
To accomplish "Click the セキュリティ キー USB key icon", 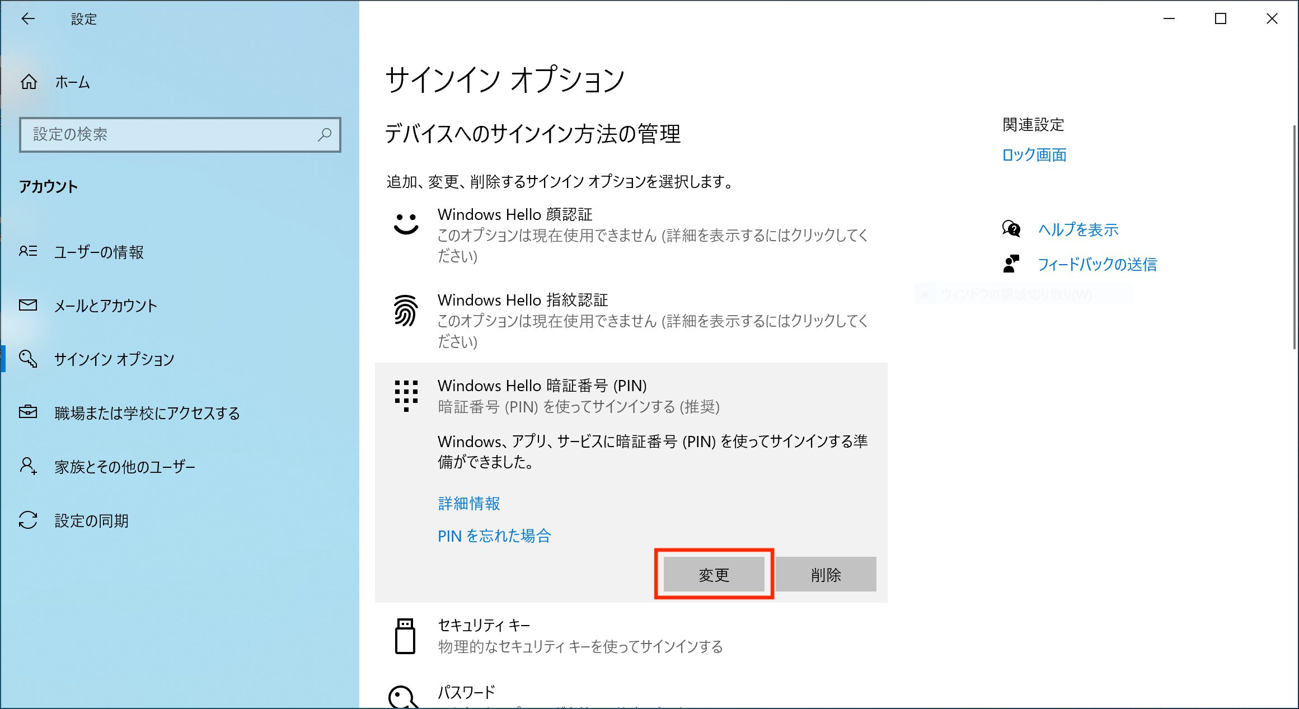I will point(405,636).
